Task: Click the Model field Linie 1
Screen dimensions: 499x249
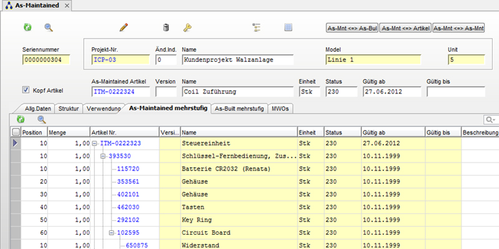Action: pyautogui.click(x=373, y=60)
